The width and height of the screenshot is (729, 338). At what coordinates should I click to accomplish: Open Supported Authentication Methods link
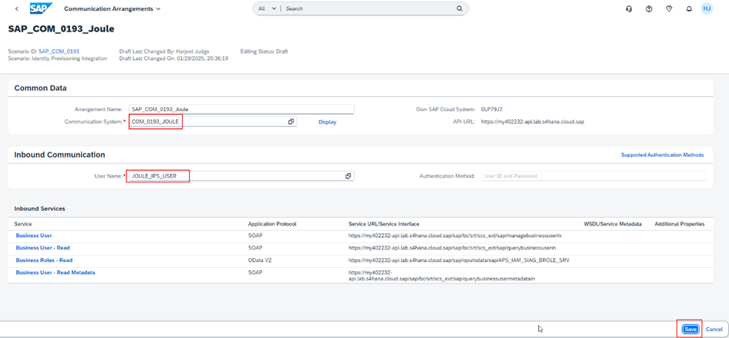click(662, 155)
